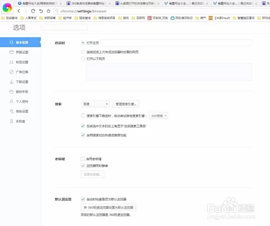Enable the 启用老板键 checkbox
Viewport: 270px width, 226px height.
click(83, 159)
